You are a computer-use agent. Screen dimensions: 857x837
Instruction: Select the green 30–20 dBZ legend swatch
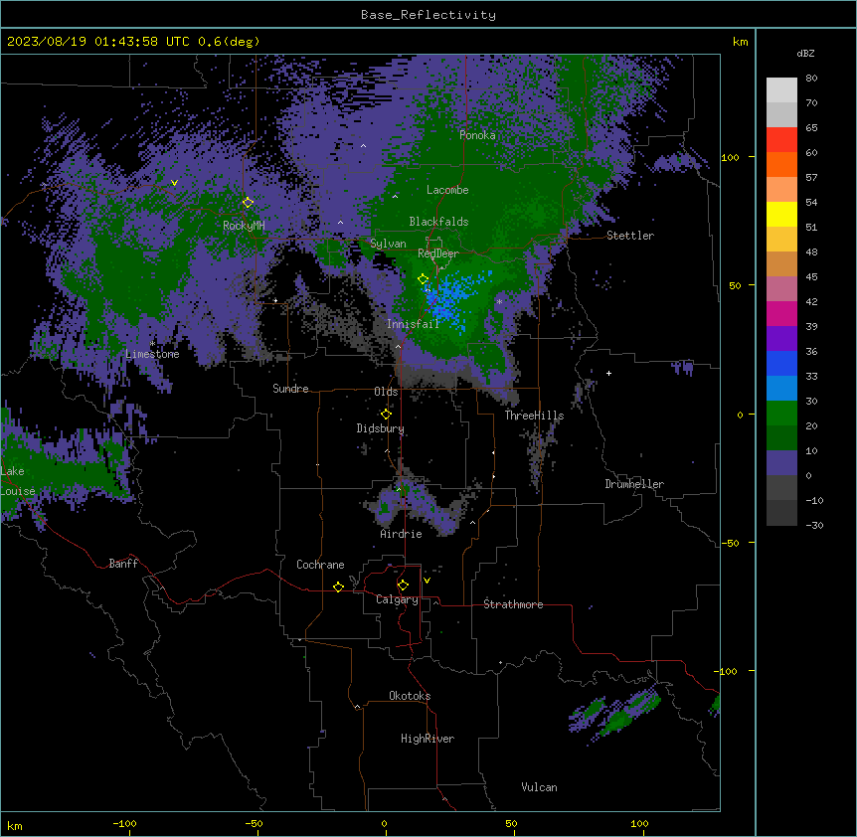click(x=781, y=414)
